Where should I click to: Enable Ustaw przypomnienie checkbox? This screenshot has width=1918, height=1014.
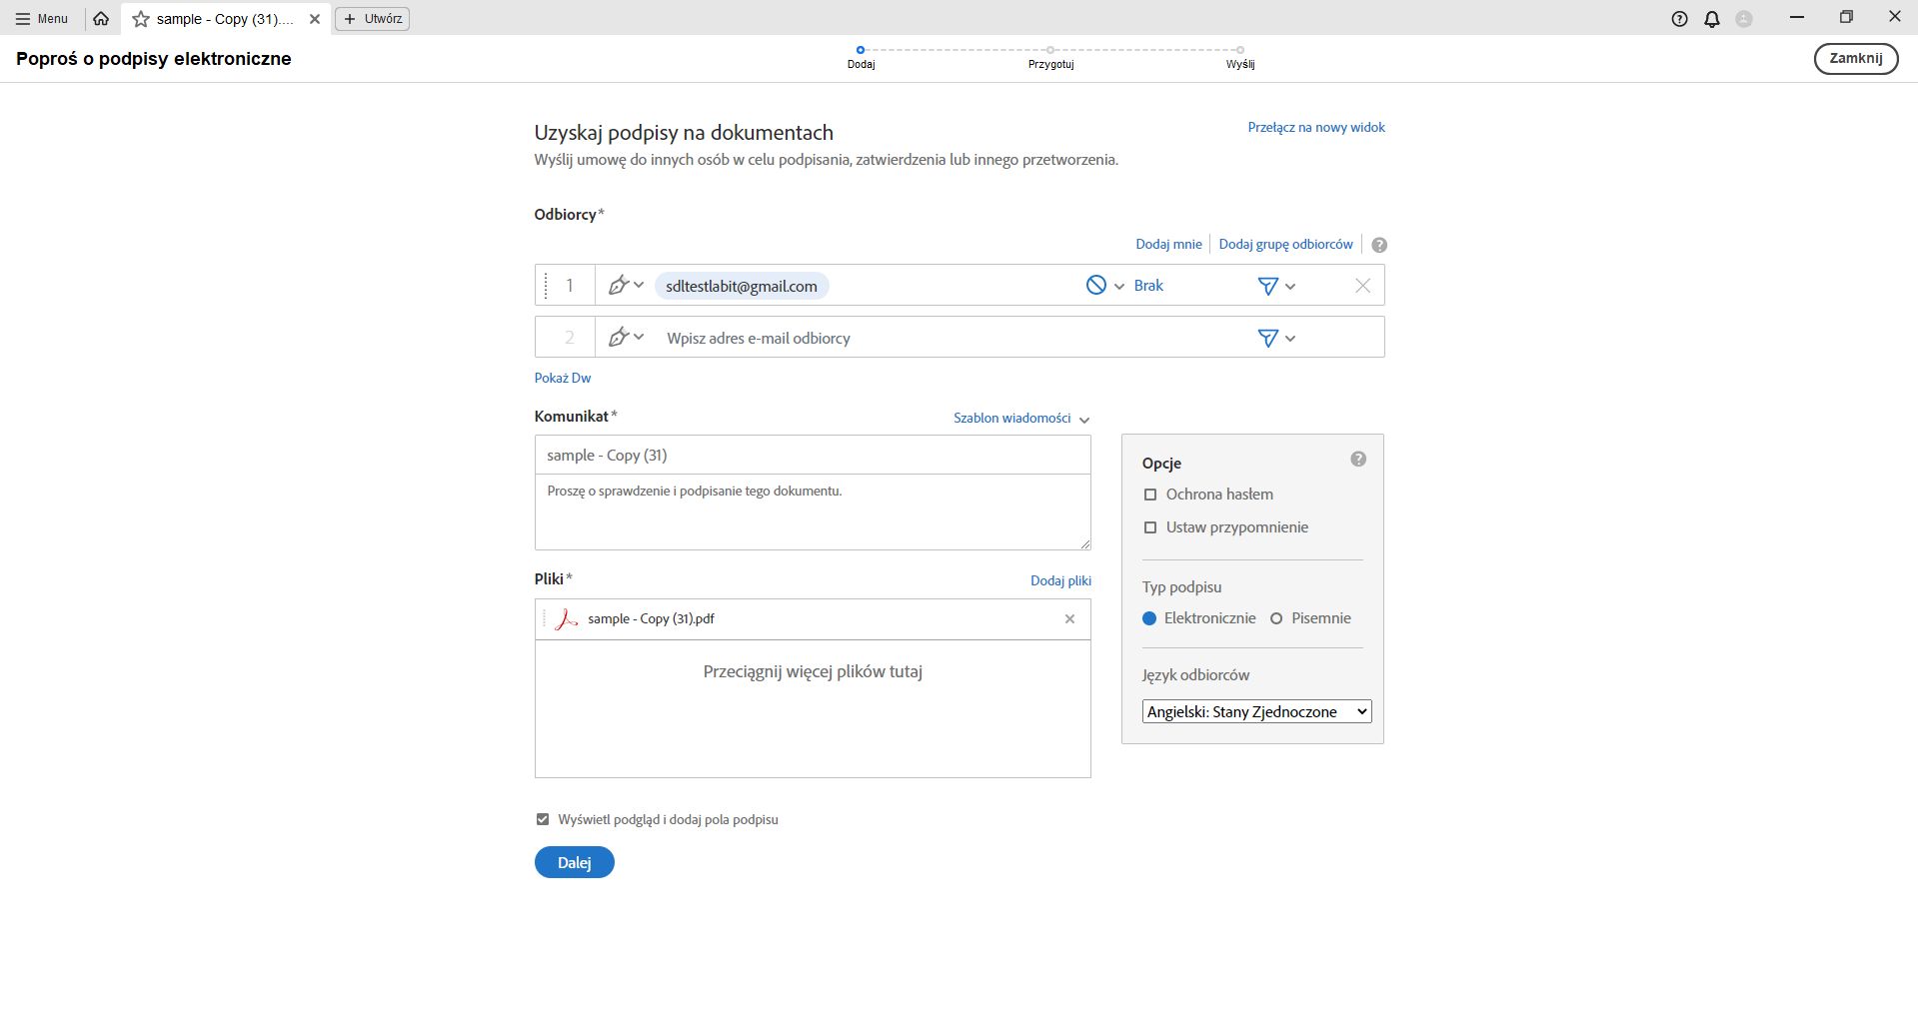[1150, 527]
